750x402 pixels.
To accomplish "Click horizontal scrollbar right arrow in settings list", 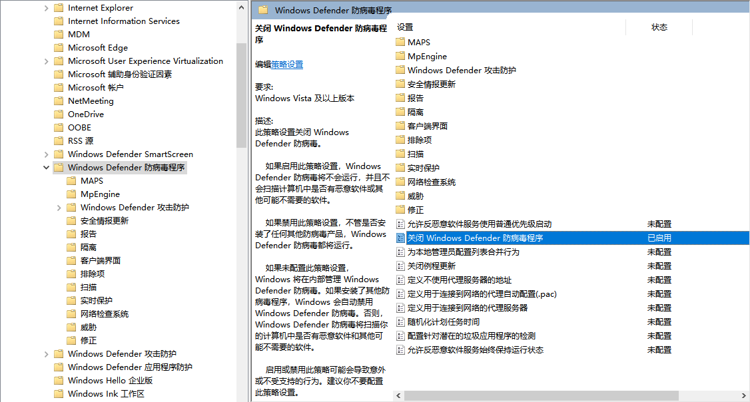I will click(744, 396).
